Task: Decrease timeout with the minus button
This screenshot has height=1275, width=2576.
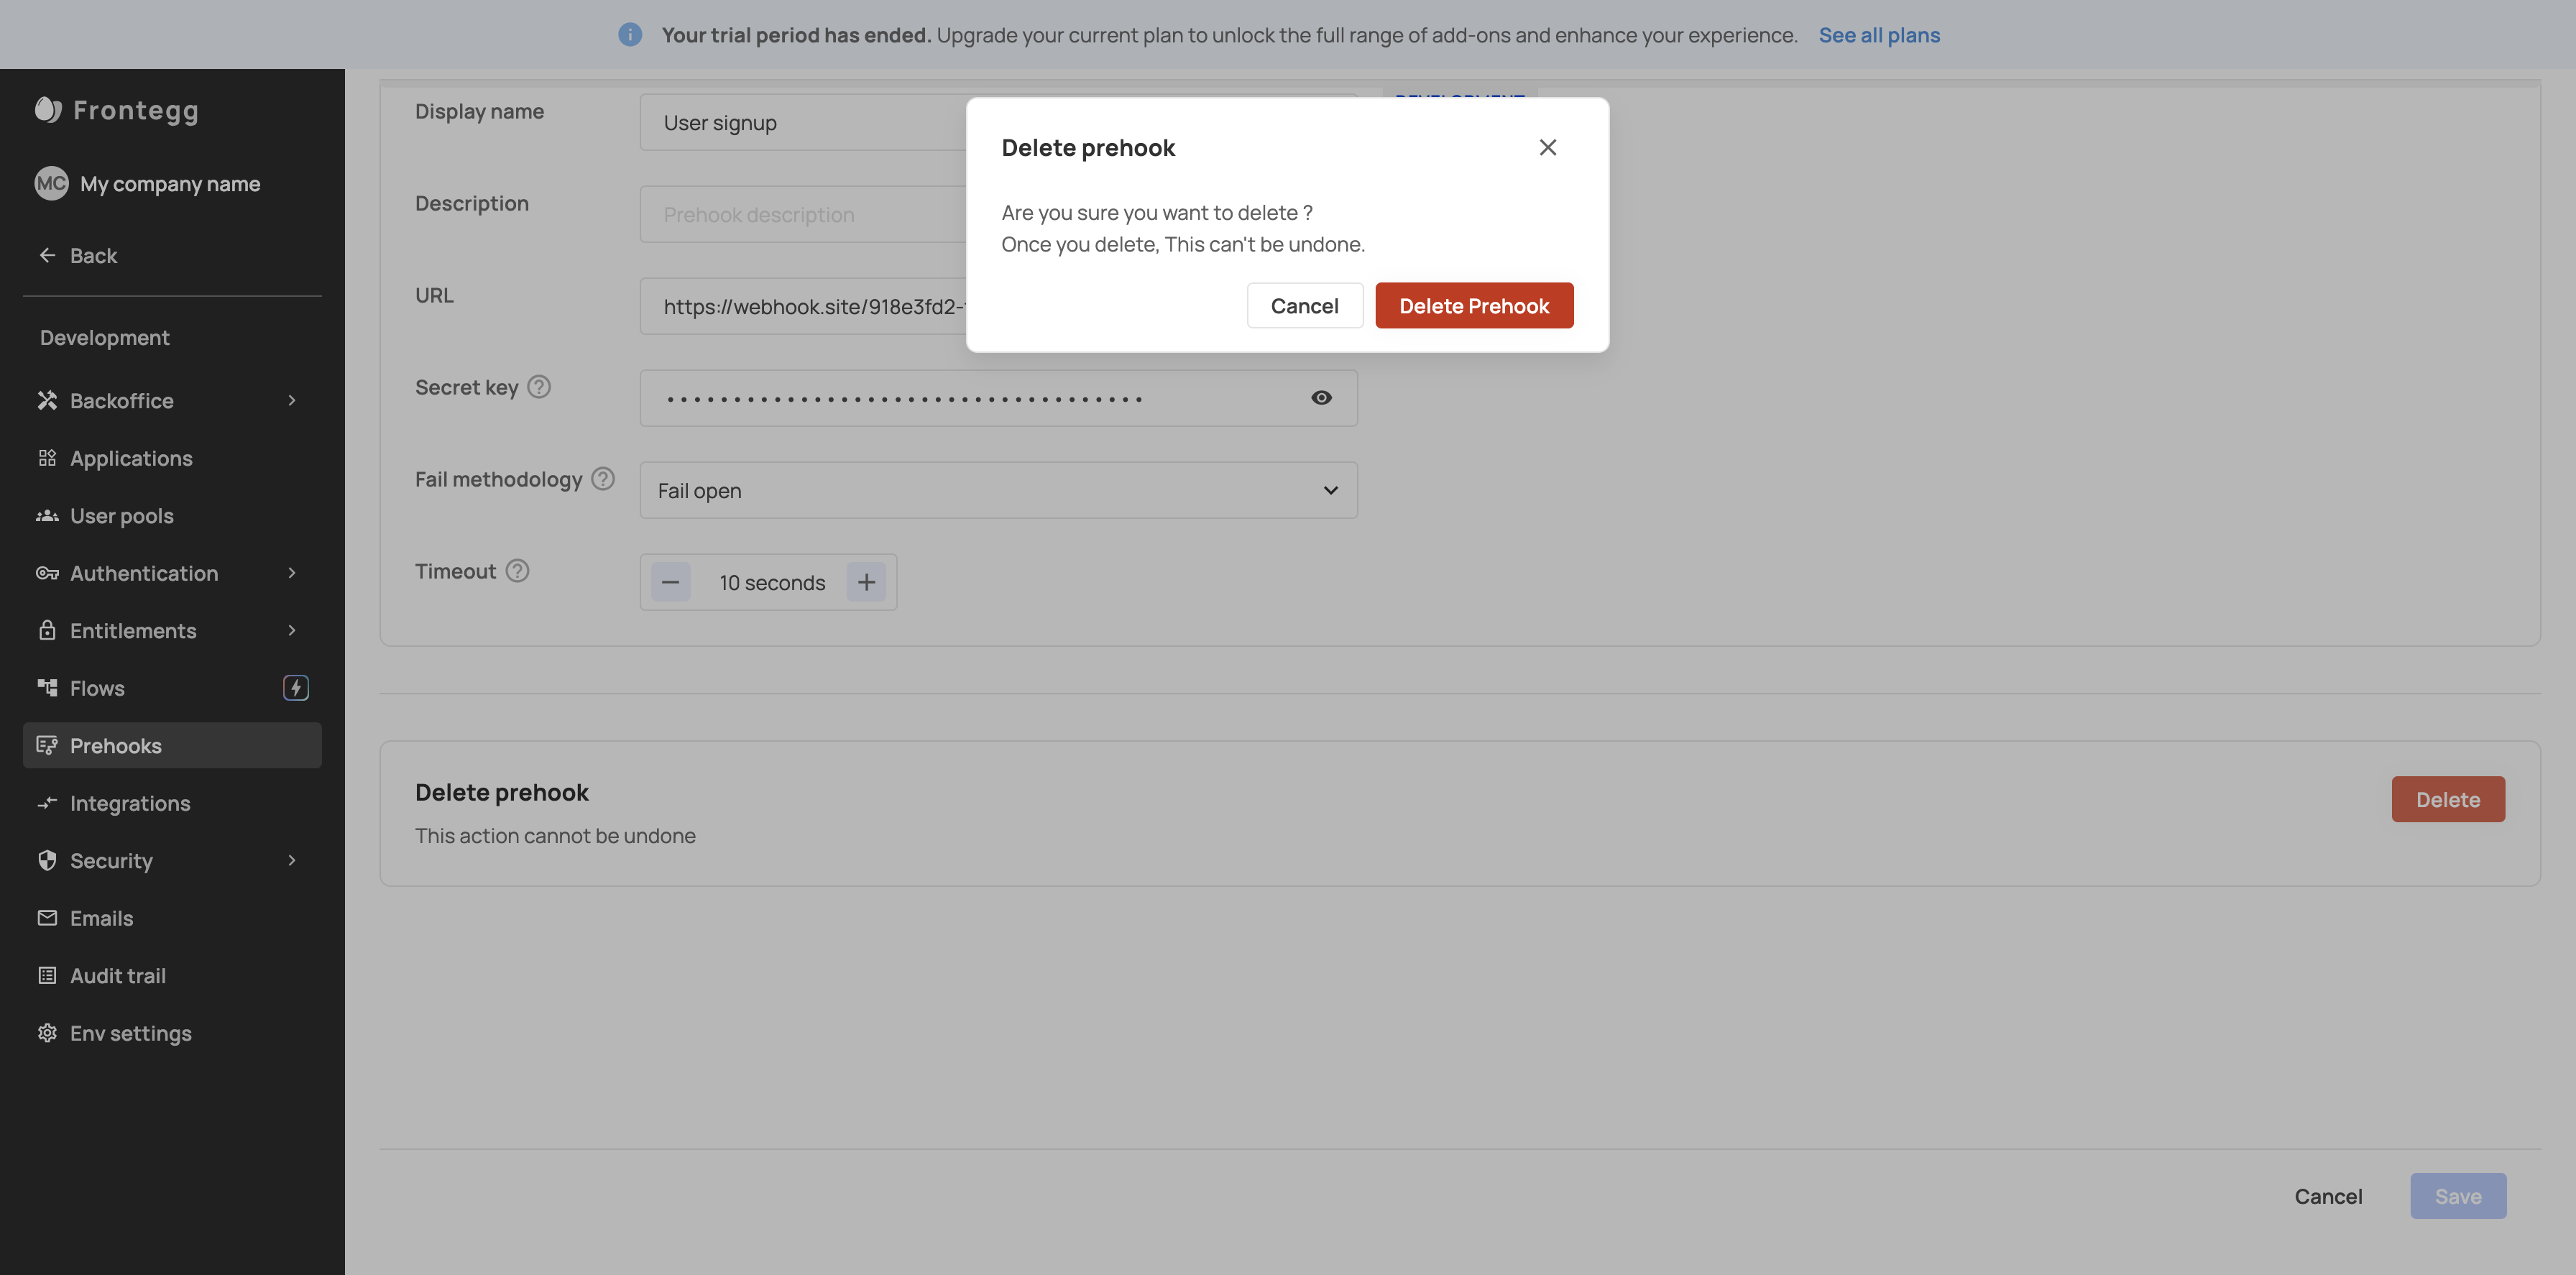Action: pos(670,582)
